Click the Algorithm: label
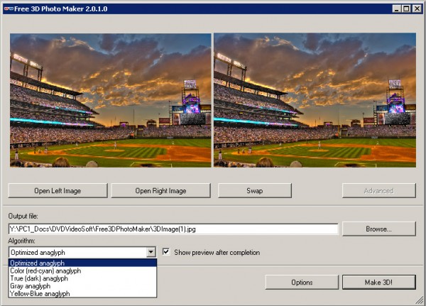 point(22,241)
